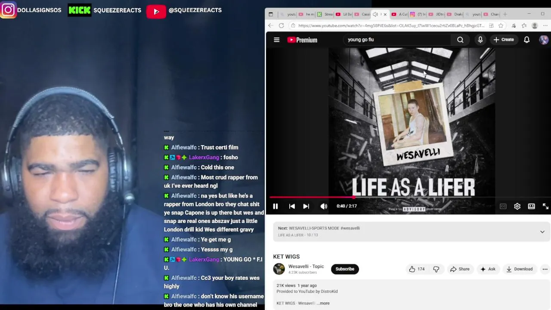Switch to the Stream Kick tab
This screenshot has width=551, height=310.
pyautogui.click(x=325, y=14)
